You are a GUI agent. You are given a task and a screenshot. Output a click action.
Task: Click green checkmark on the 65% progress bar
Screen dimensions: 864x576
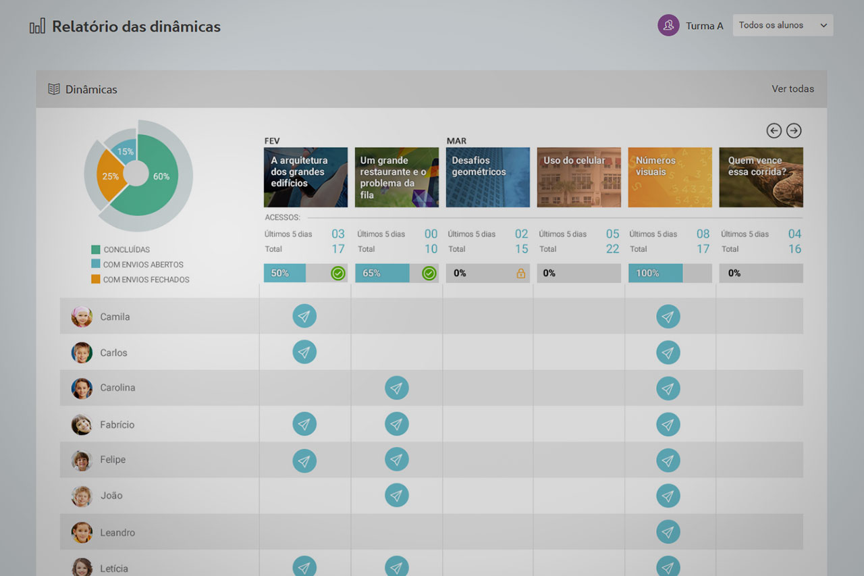[429, 273]
